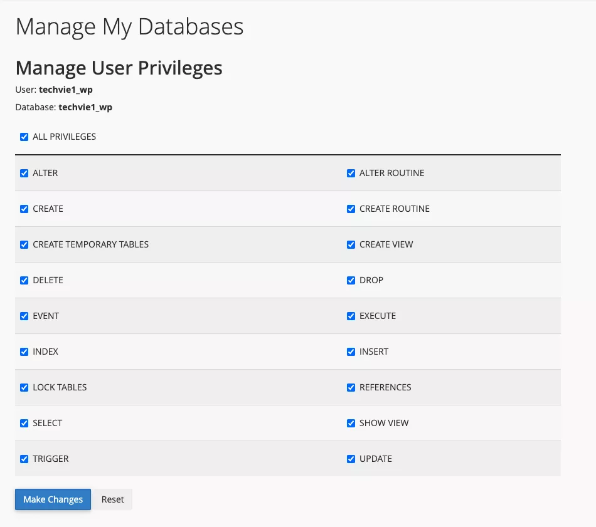The height and width of the screenshot is (527, 596).
Task: Disable the LOCK TABLES privilege
Action: click(x=24, y=387)
